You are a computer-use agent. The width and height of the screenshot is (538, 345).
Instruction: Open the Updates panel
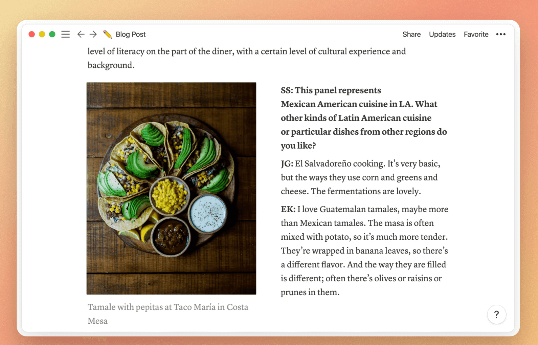click(x=442, y=34)
